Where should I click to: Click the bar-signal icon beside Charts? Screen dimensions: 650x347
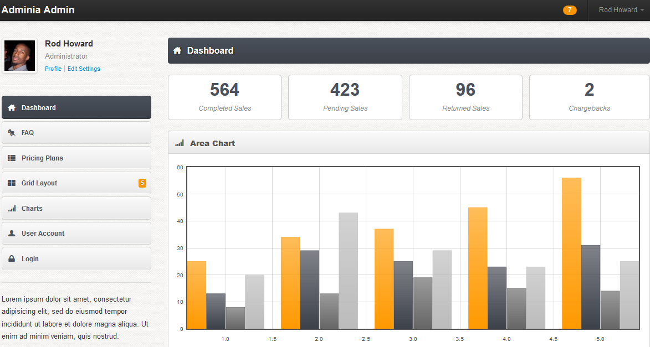click(12, 209)
